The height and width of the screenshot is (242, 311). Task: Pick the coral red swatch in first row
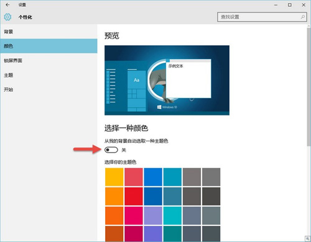tap(134, 177)
